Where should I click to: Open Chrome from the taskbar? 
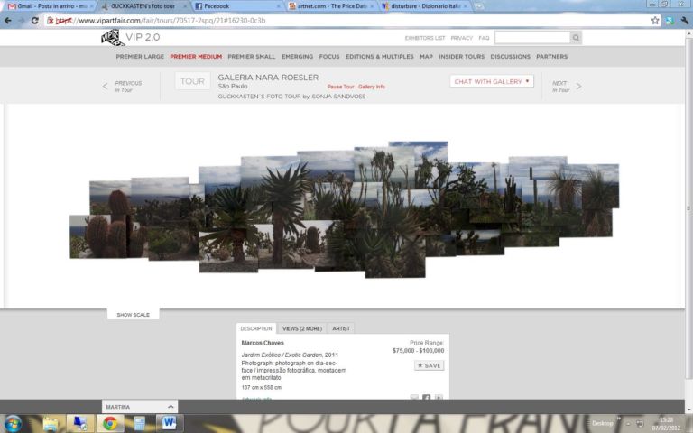(110, 423)
